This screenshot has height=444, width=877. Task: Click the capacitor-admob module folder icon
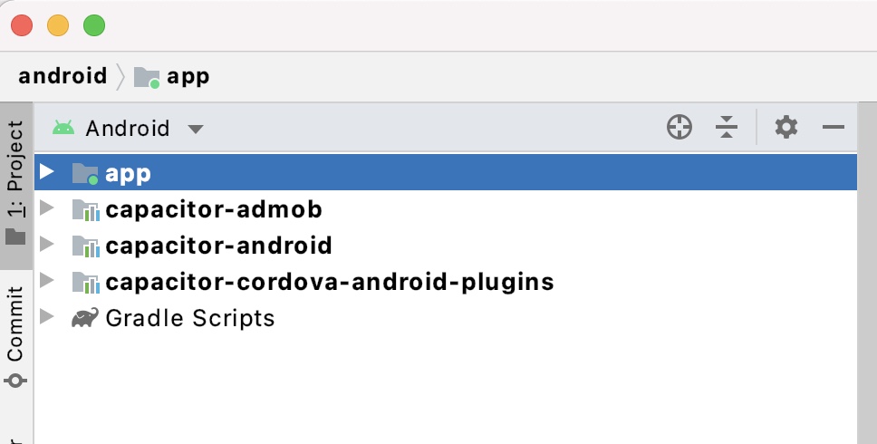tap(85, 209)
